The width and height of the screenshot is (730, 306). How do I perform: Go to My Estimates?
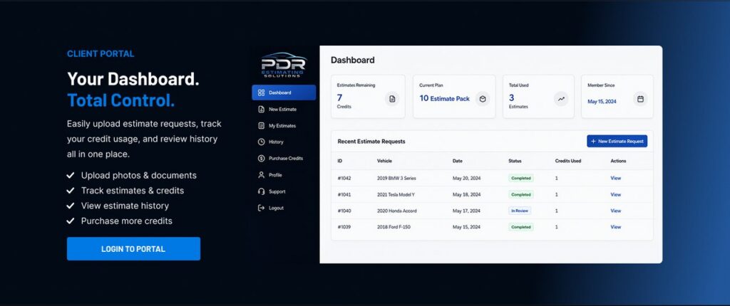[284, 125]
